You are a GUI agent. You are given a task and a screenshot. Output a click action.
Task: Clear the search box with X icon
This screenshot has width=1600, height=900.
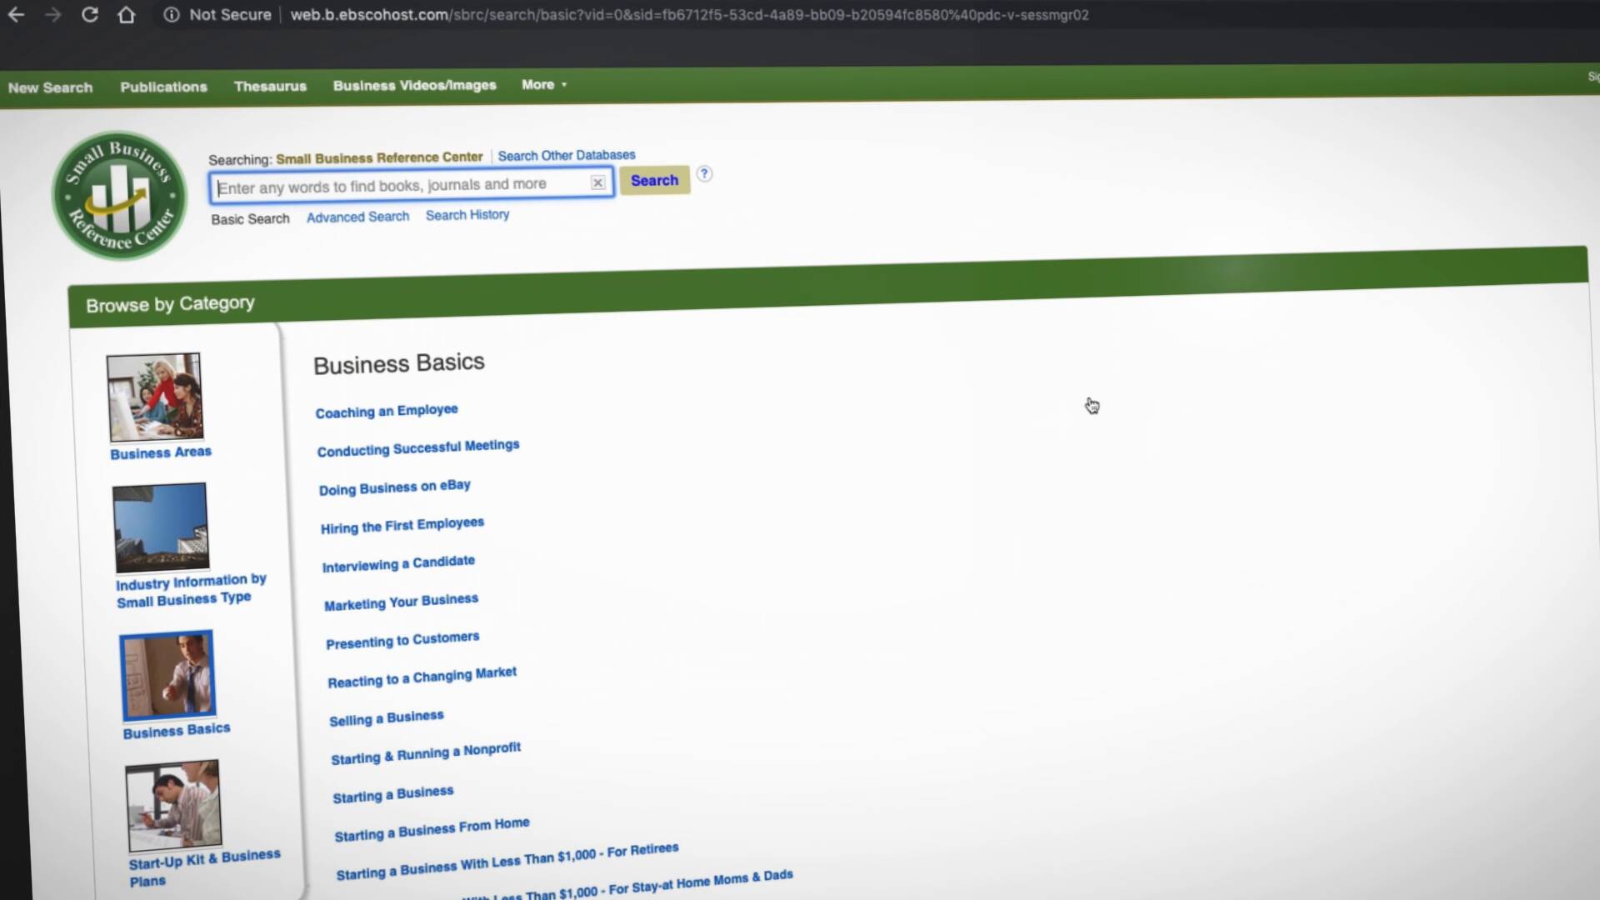pos(597,182)
